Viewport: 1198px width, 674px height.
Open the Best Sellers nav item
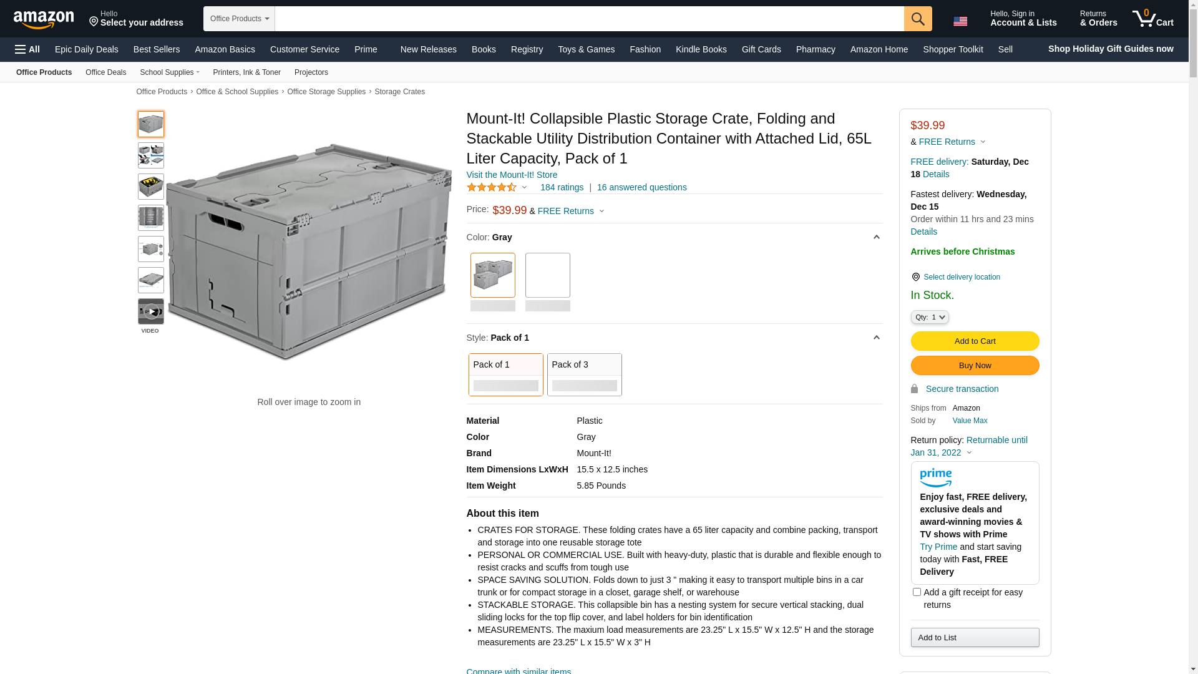156,49
